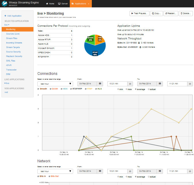Uncheck the Smooth protocol checkbox
The image size is (194, 185).
pyautogui.click(x=38, y=89)
